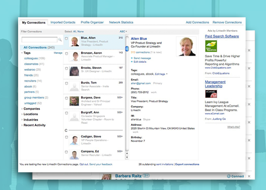Open Paid Search Software ad link

click(222, 36)
